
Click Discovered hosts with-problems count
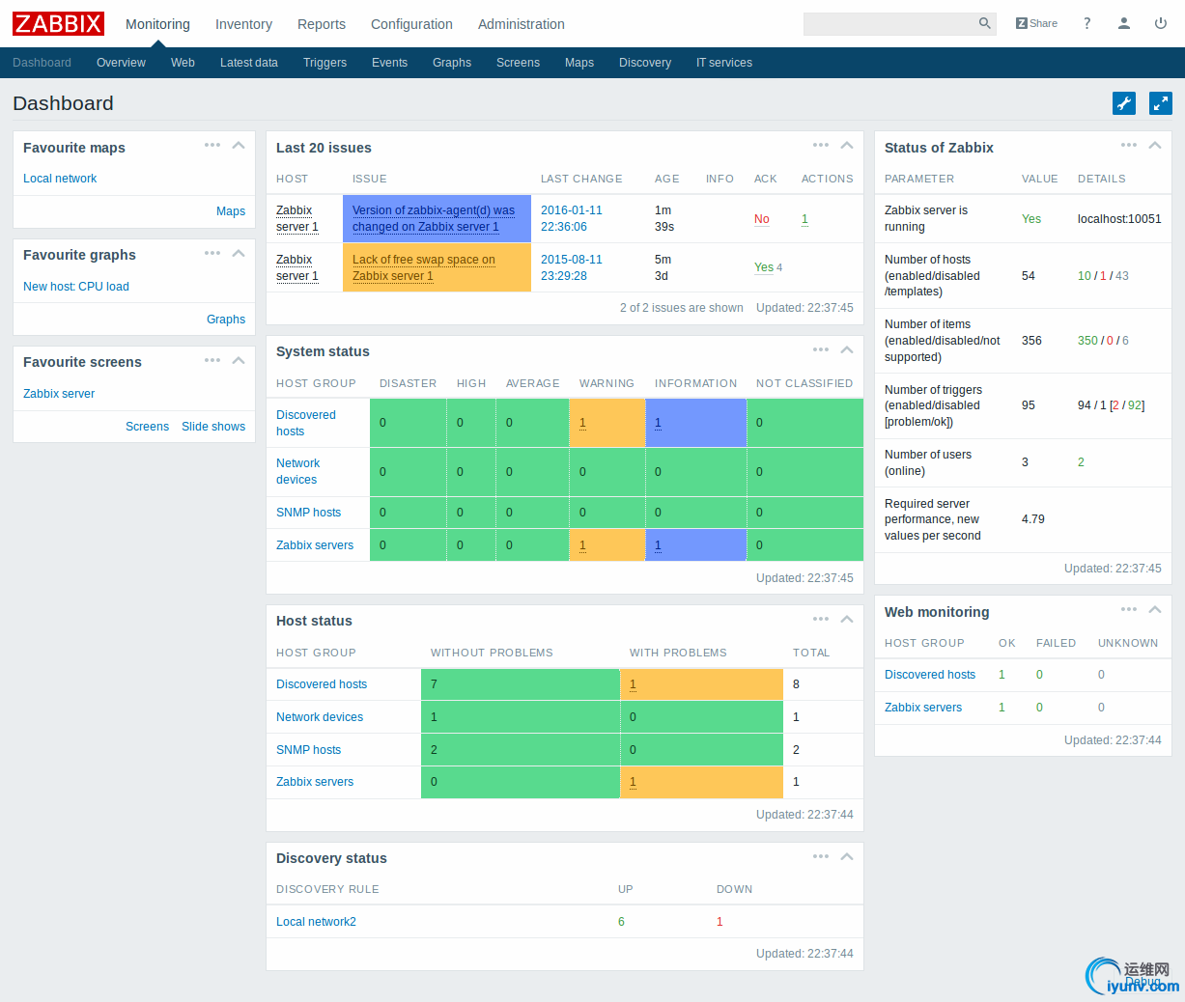tap(701, 684)
